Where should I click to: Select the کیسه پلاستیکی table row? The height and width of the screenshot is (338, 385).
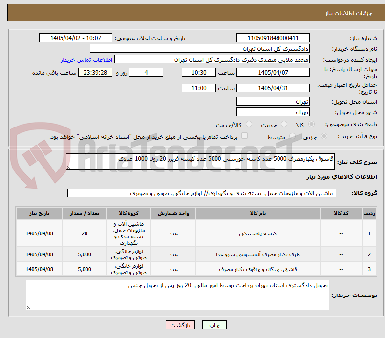(196, 233)
